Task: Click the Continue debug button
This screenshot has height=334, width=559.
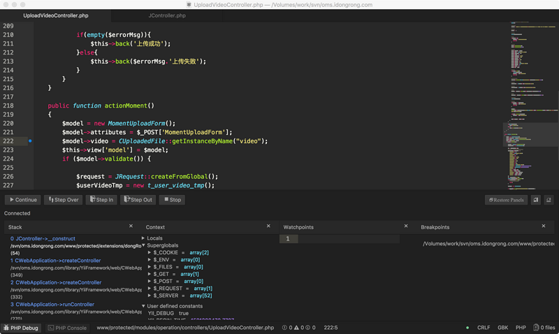Action: click(23, 200)
